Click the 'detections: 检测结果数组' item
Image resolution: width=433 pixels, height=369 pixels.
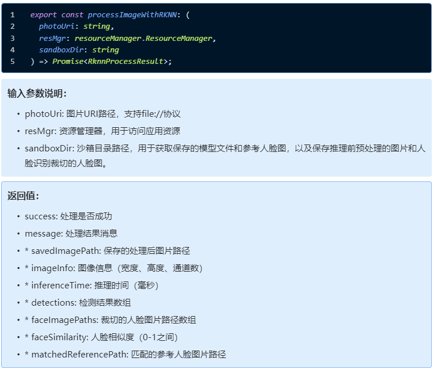(x=78, y=302)
